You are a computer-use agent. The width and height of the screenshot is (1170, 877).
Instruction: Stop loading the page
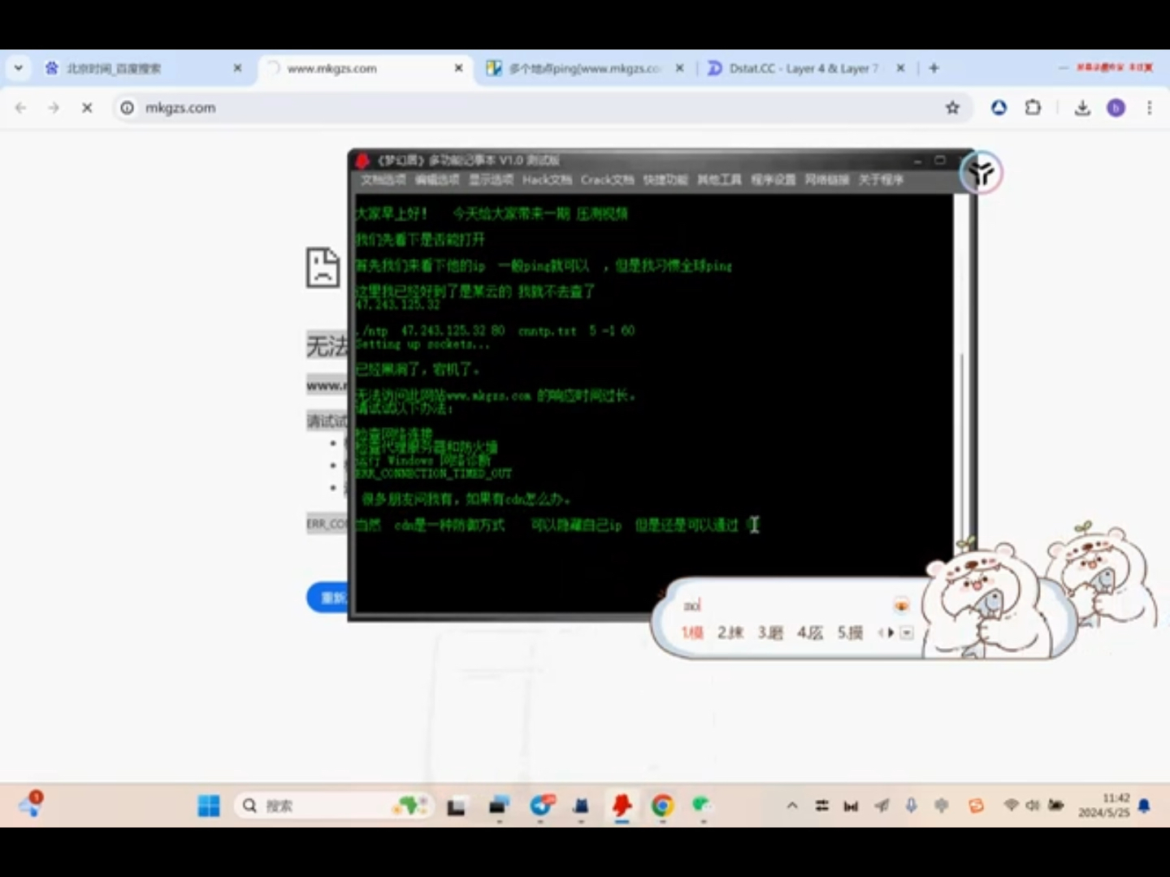[x=87, y=107]
